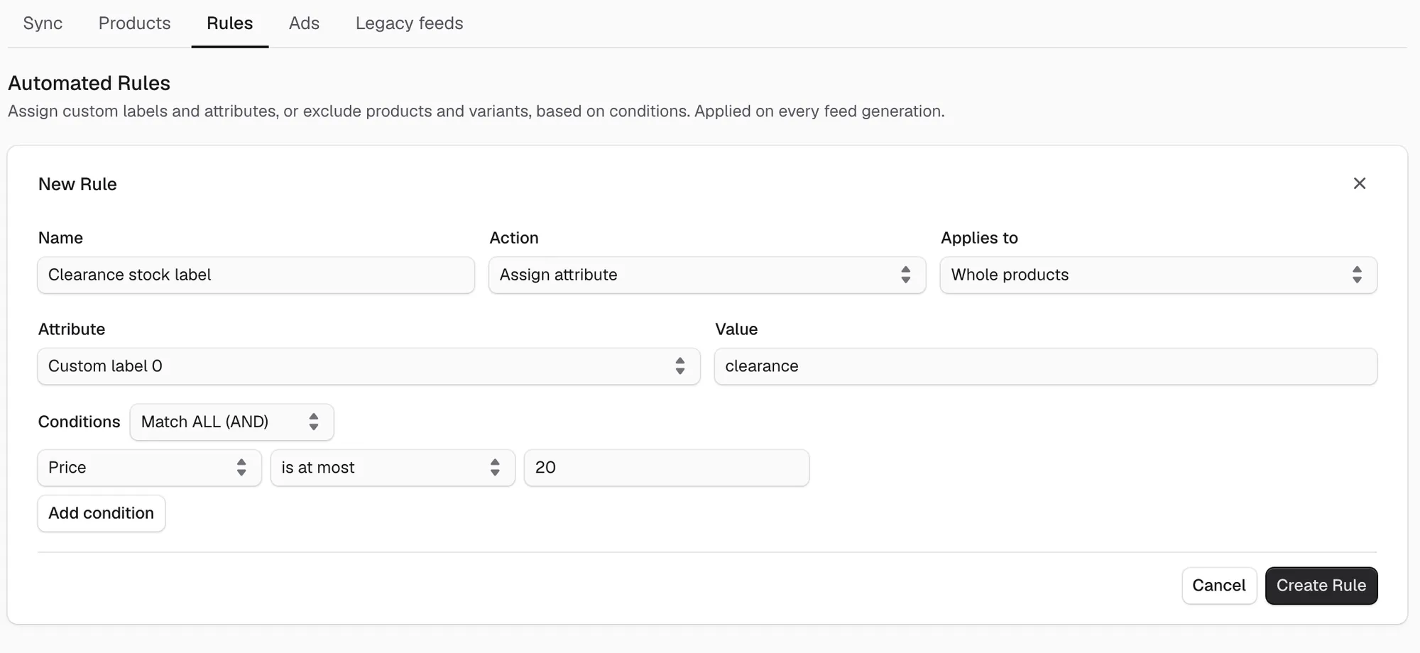Click the condition value field showing 20

(x=667, y=468)
